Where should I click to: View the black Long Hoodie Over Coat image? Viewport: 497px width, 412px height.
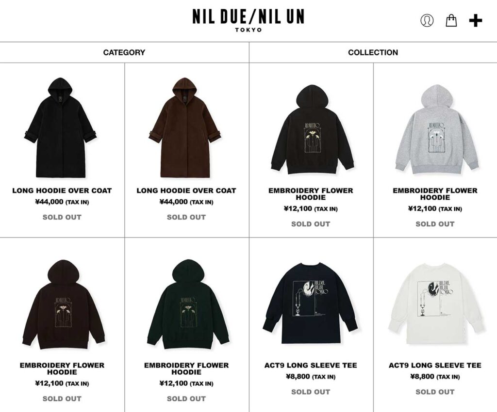[61, 127]
